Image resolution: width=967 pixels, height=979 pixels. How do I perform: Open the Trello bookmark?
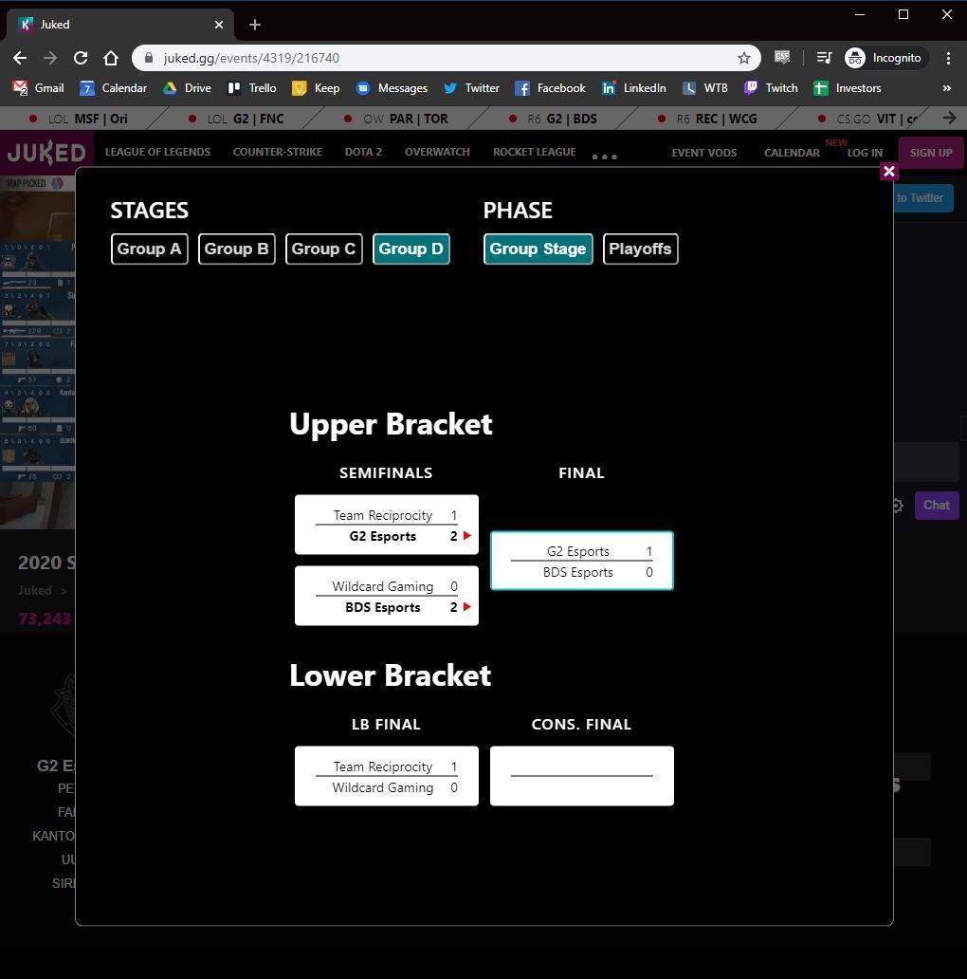click(252, 88)
